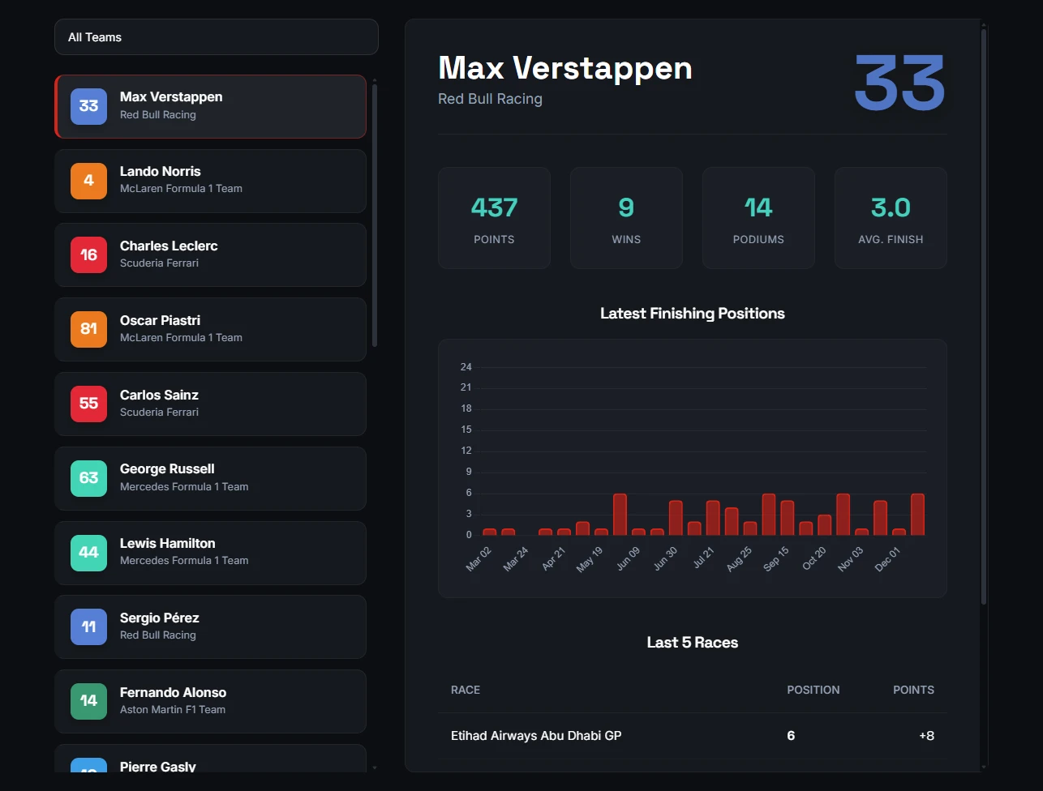Click the 12 value on chart y-axis

[x=466, y=451]
